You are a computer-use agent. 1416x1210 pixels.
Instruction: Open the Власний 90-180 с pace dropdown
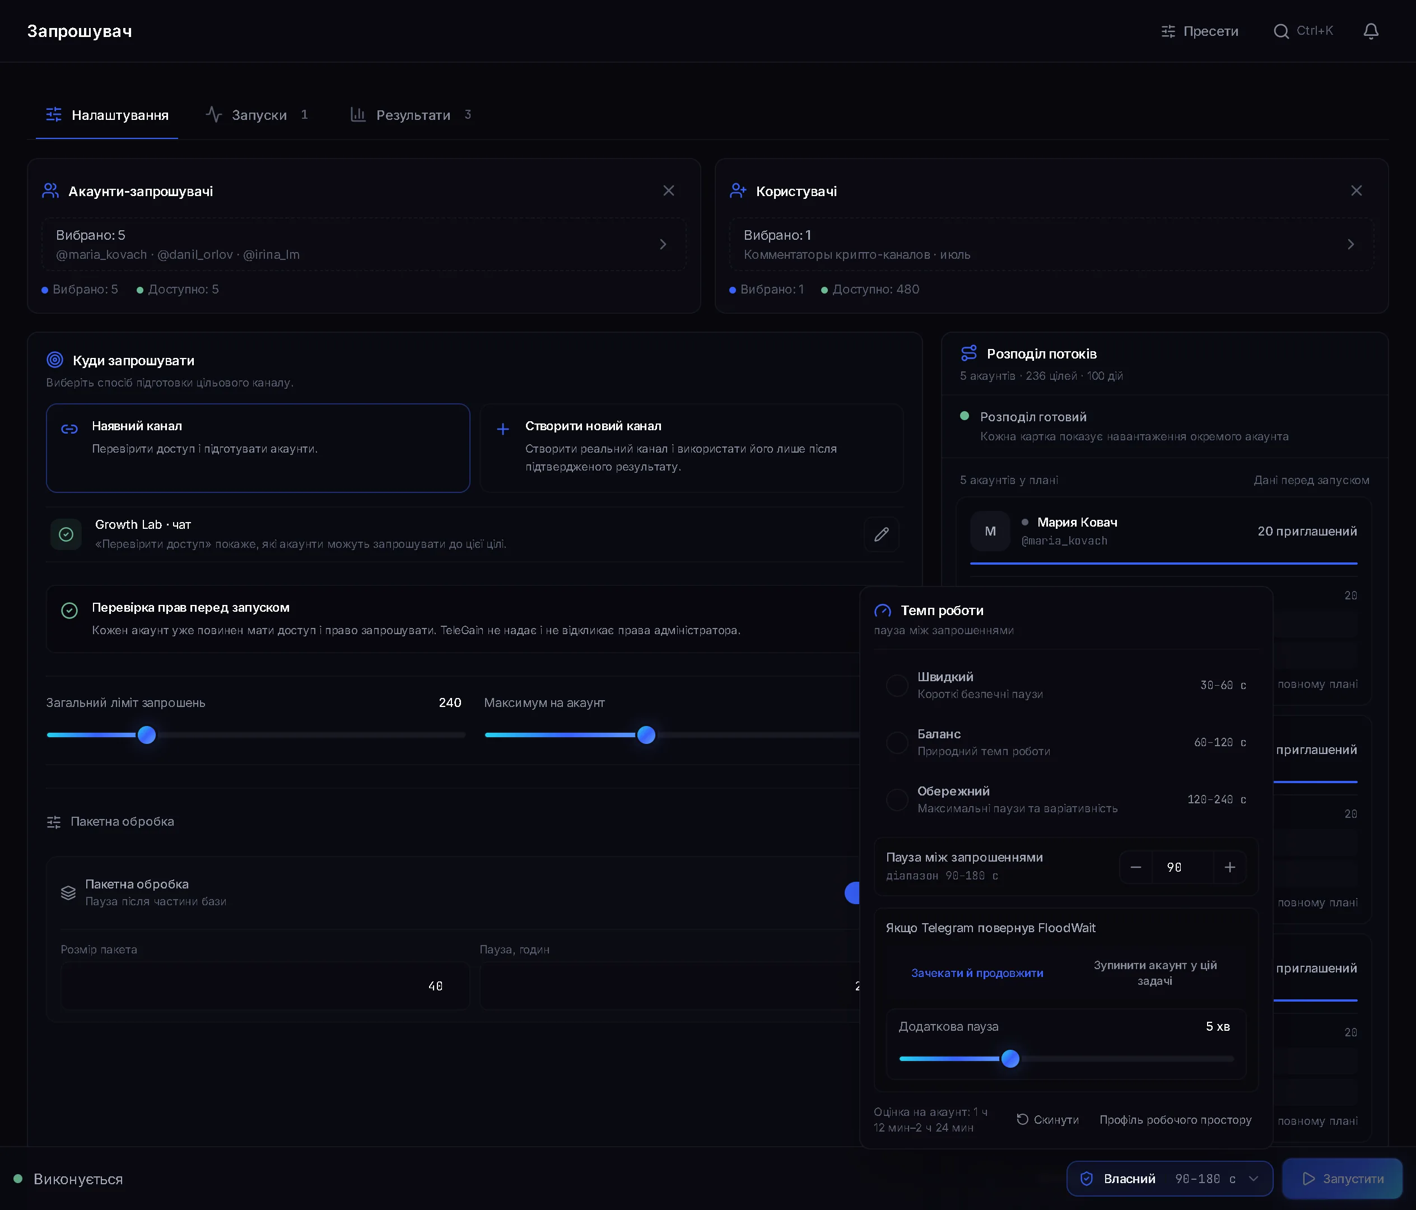point(1170,1179)
